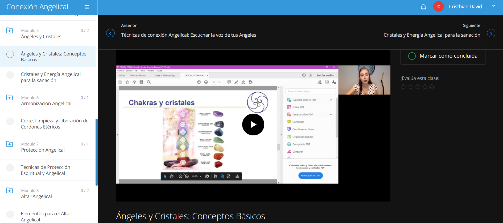This screenshot has height=223, width=503.
Task: Play the Chakras y cristales video
Action: click(253, 125)
